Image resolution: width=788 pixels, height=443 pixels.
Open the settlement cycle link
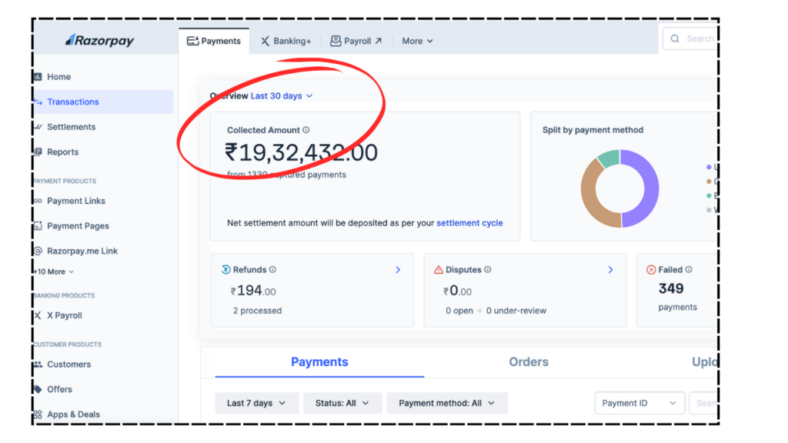[469, 223]
